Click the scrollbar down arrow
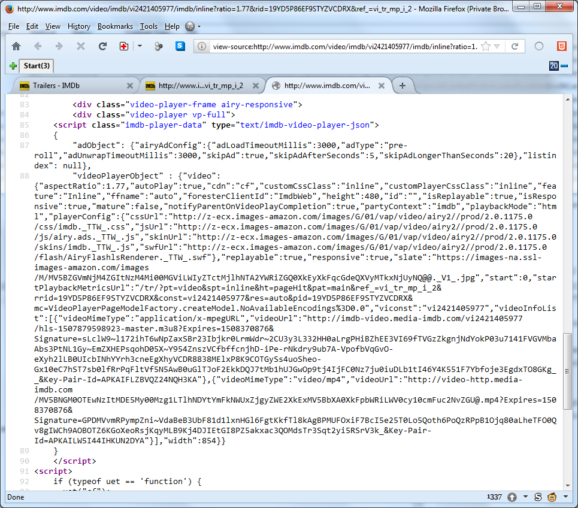This screenshot has width=578, height=508. pos(567,485)
